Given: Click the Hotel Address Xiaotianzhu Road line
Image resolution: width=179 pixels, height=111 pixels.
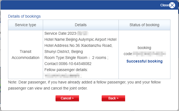Looking at the screenshot, I should pyautogui.click(x=78, y=45).
